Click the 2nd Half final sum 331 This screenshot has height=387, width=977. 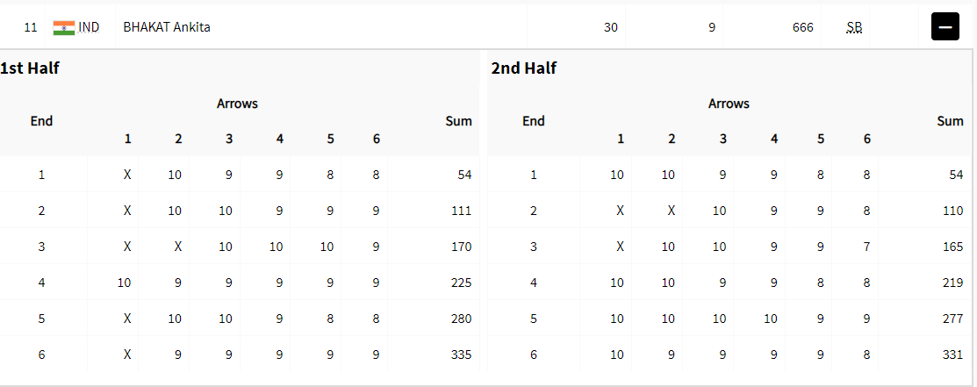[x=952, y=355]
